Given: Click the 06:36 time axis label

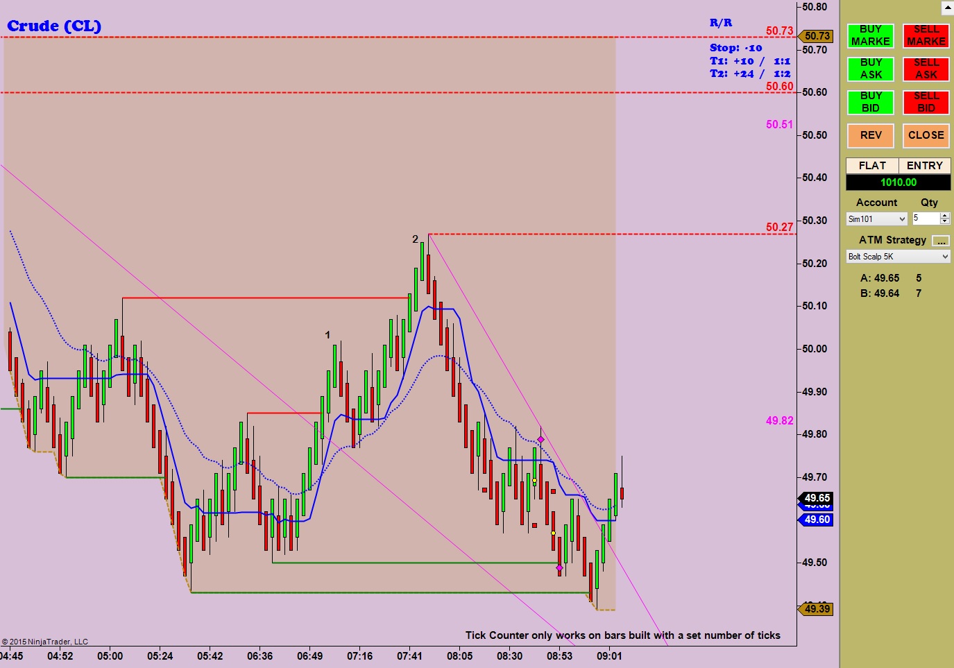Looking at the screenshot, I should click(x=259, y=656).
